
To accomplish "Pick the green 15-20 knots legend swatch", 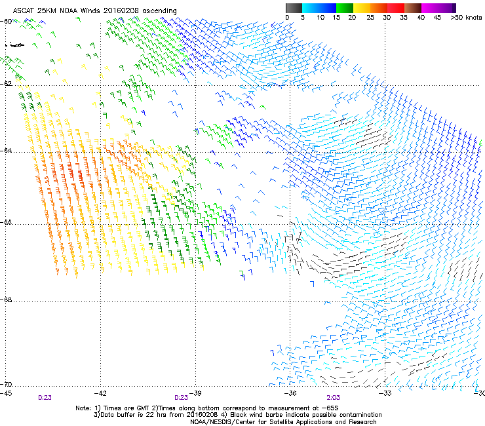I will (x=345, y=8).
